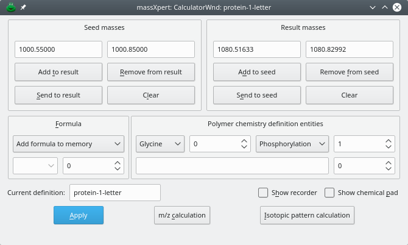
Task: Click the result mass field 1080.82992
Action: coord(350,49)
